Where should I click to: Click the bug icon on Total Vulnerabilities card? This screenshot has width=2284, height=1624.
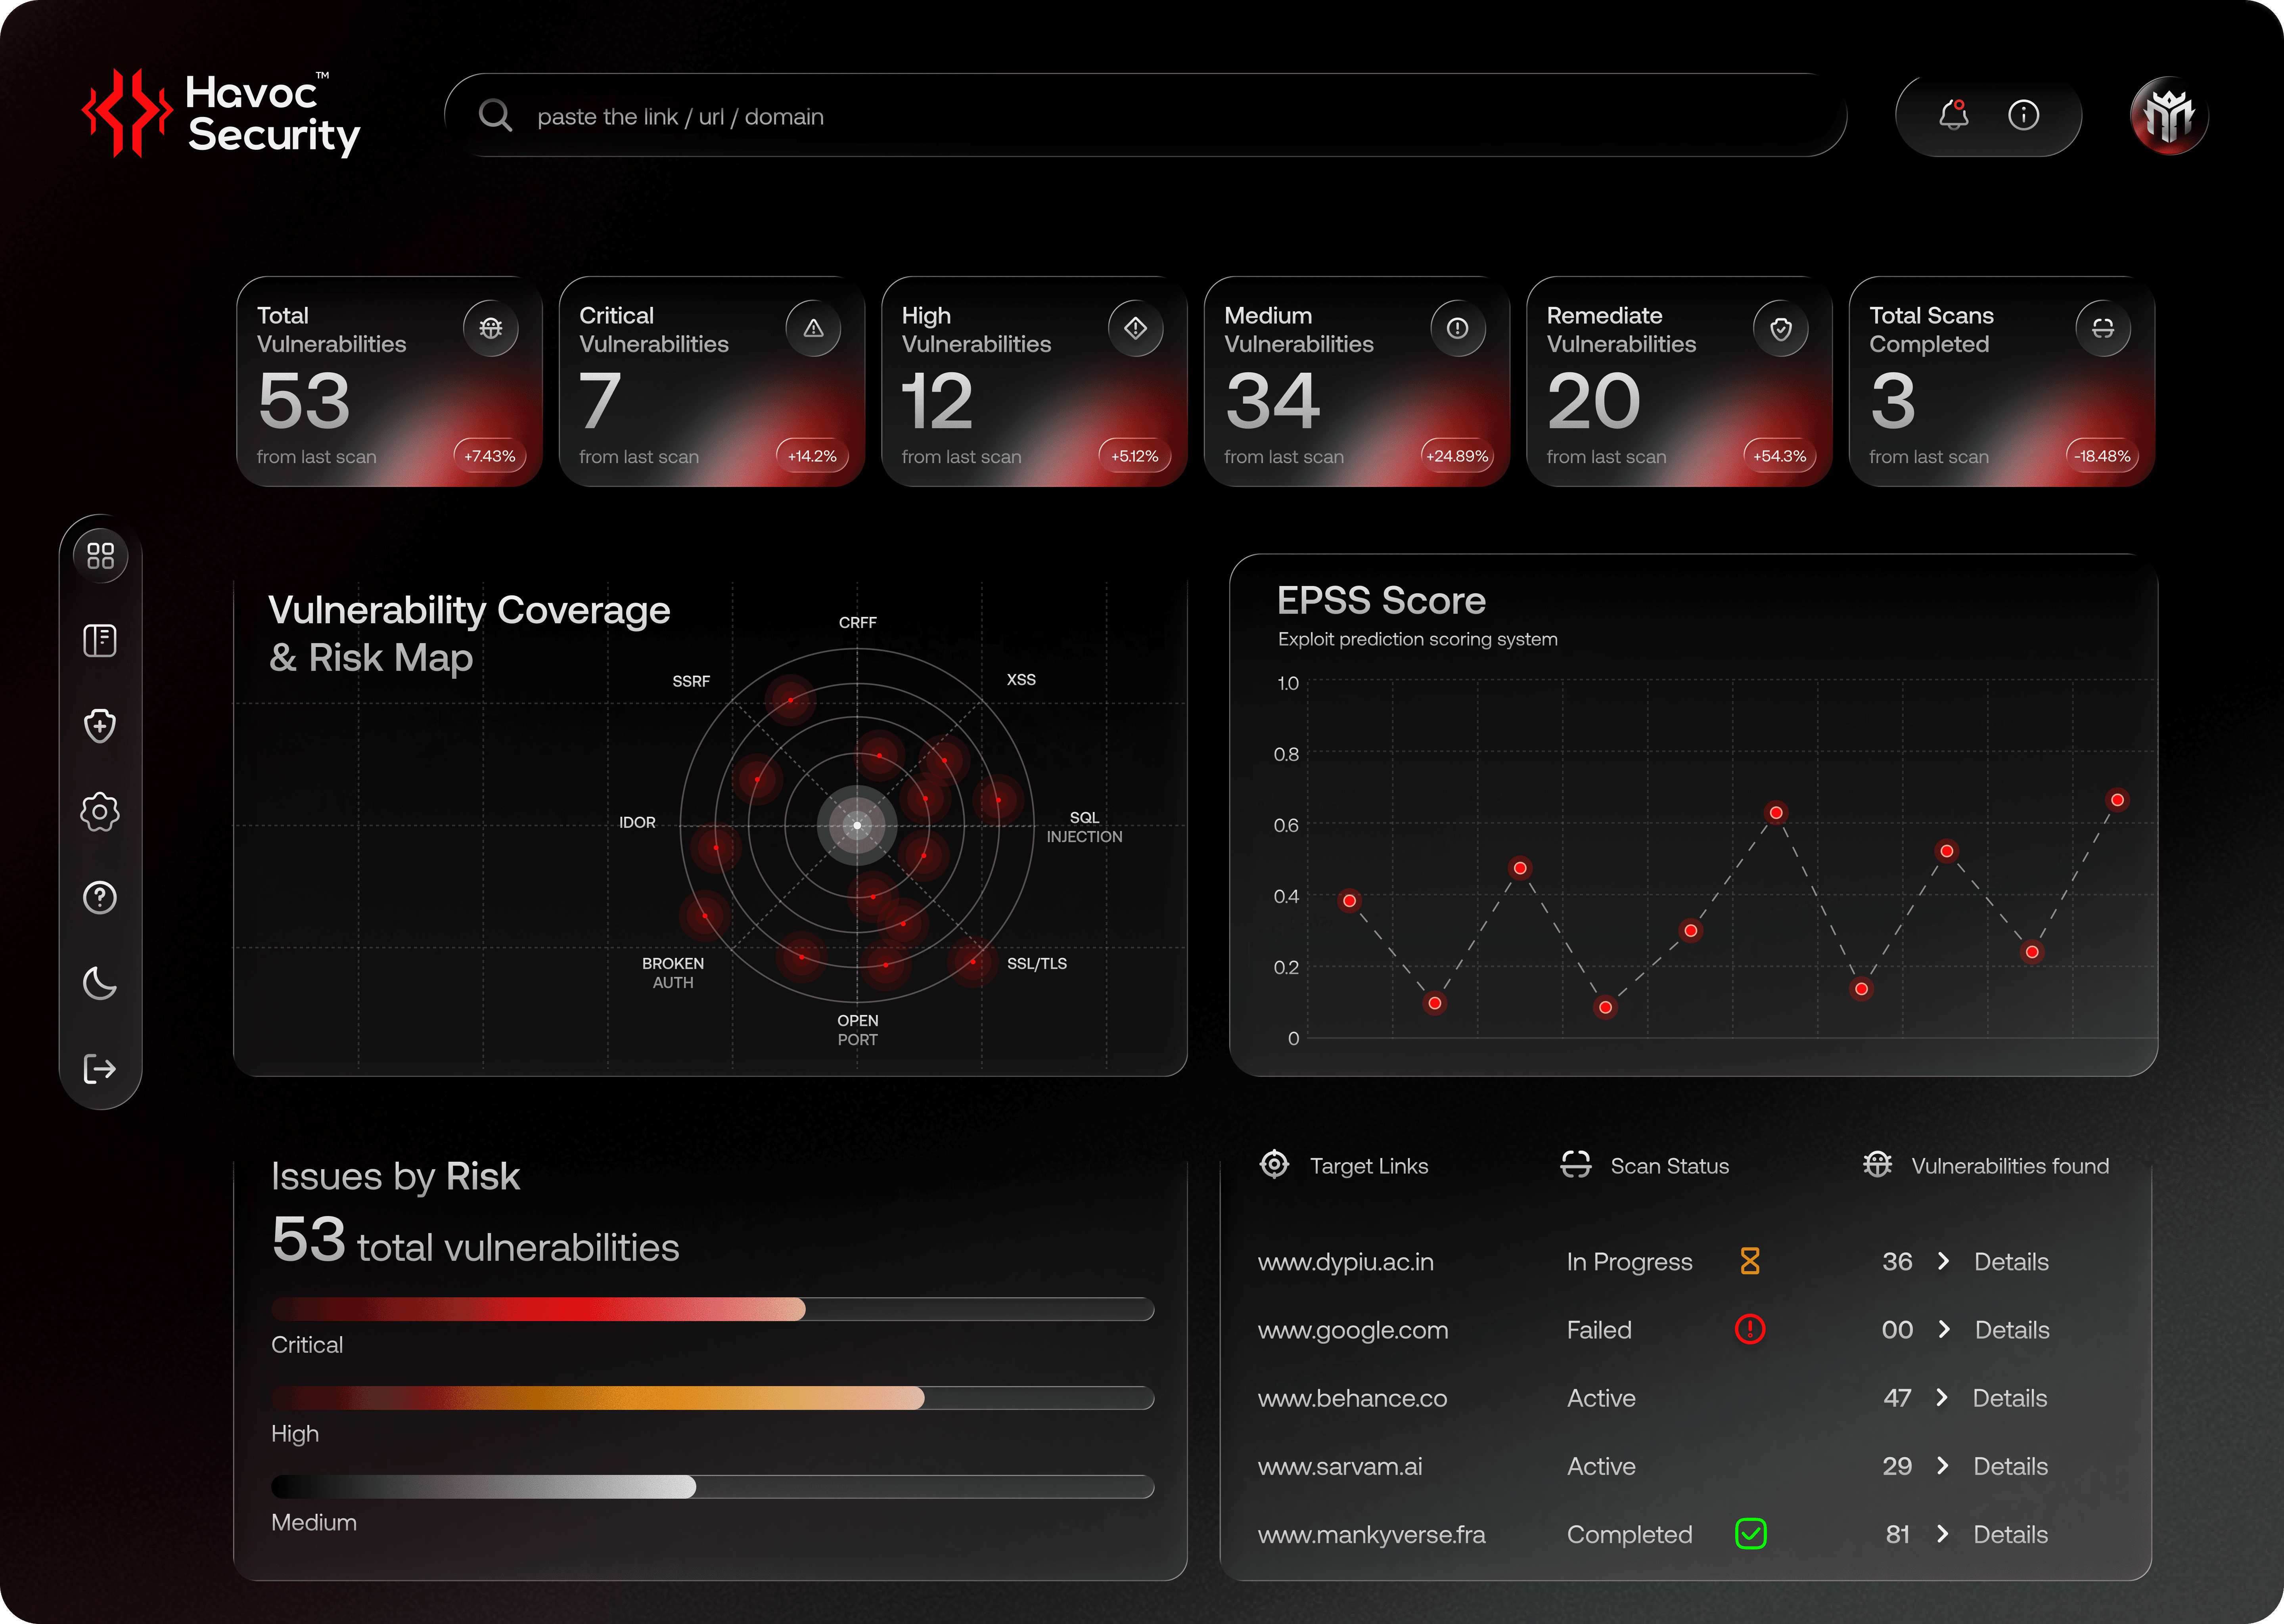pyautogui.click(x=490, y=328)
